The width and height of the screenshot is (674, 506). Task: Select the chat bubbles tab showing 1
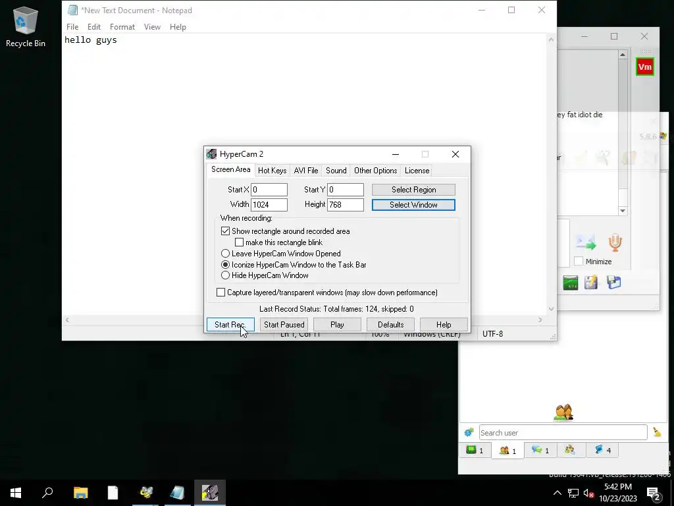pos(540,450)
